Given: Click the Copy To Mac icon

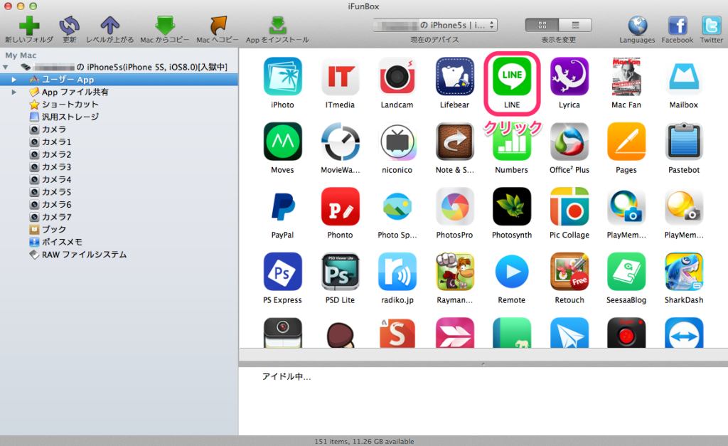Looking at the screenshot, I should pos(218,24).
